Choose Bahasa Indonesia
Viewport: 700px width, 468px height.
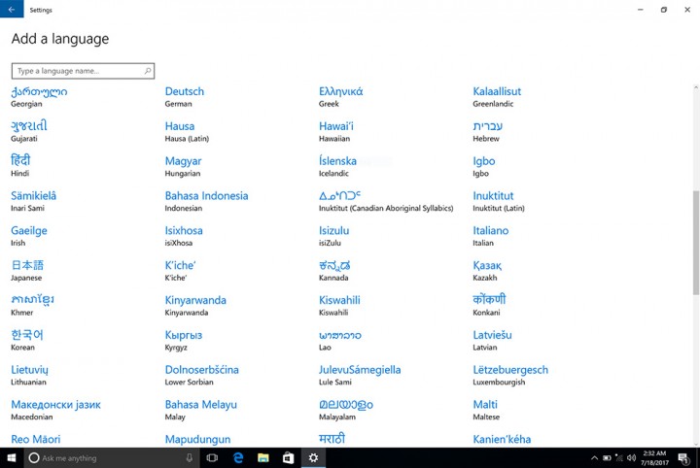(x=206, y=201)
